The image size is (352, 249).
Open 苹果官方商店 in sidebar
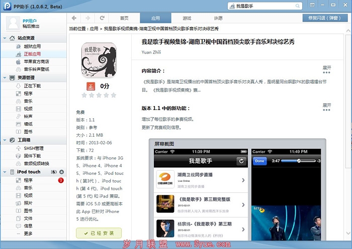tap(34, 62)
